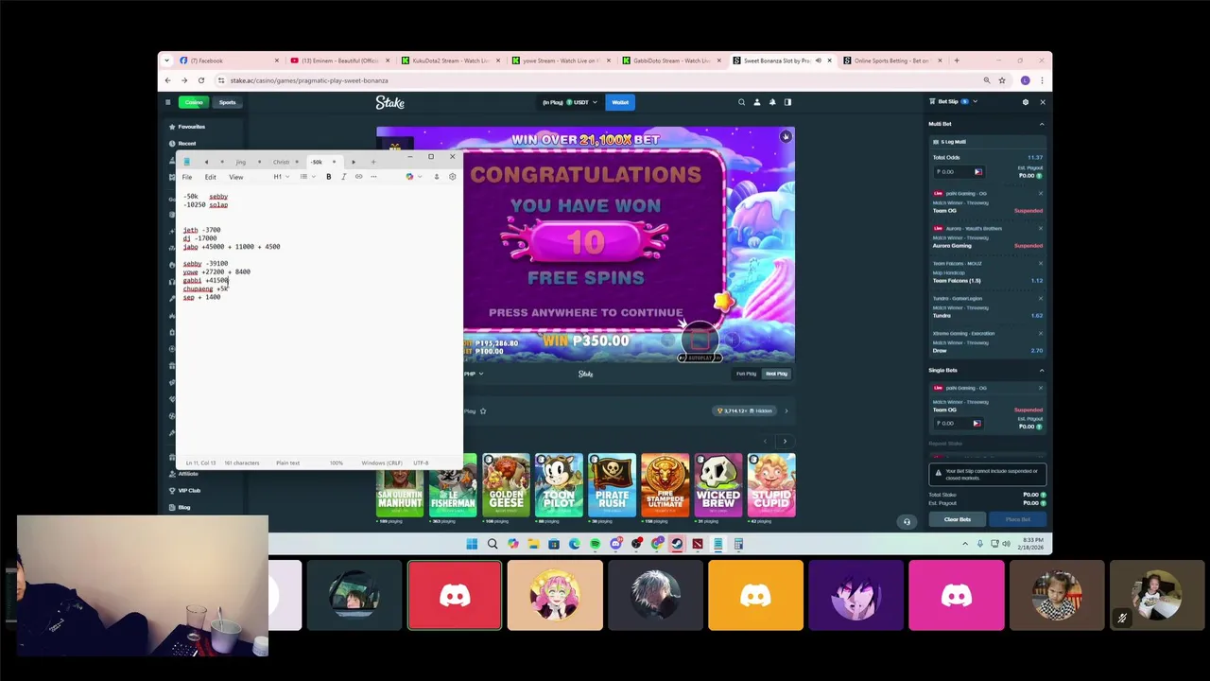Click the Wallet button

tap(620, 102)
